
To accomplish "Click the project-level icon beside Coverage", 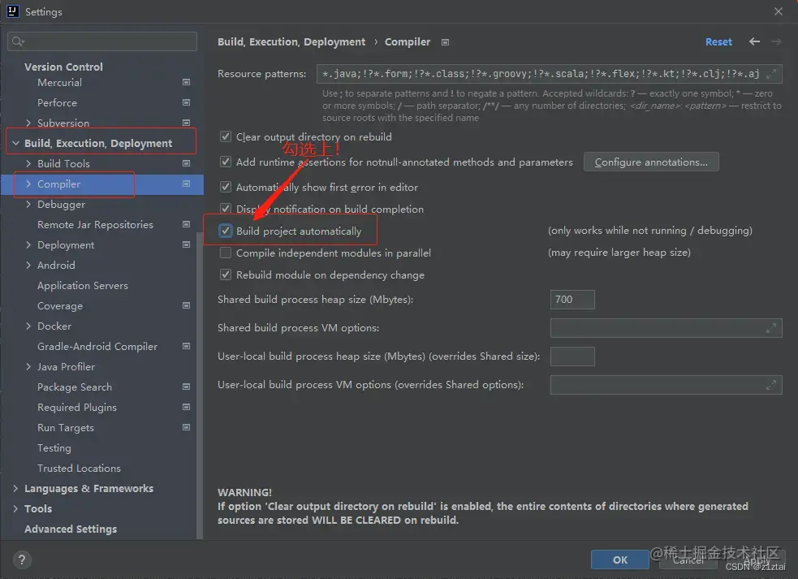I will point(186,305).
